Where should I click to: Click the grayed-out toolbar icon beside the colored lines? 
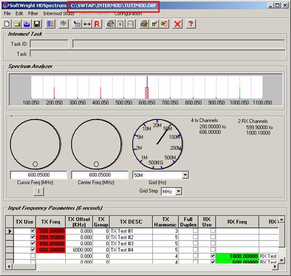click(x=64, y=24)
